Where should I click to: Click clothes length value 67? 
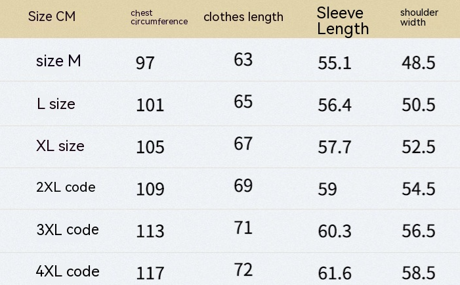pos(243,144)
